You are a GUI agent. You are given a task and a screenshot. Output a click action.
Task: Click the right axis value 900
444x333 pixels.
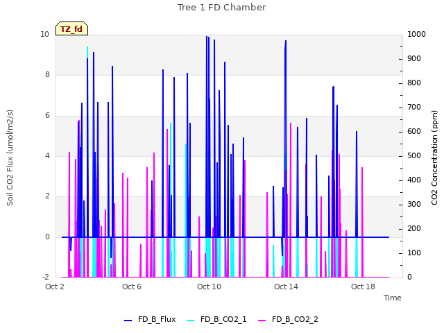[x=414, y=58]
